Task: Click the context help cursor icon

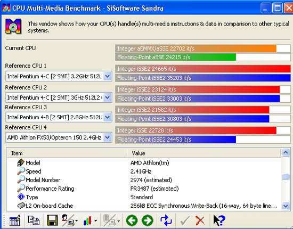Action: pos(219,220)
